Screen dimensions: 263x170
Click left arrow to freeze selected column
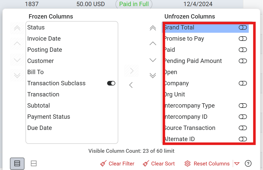pos(131,85)
